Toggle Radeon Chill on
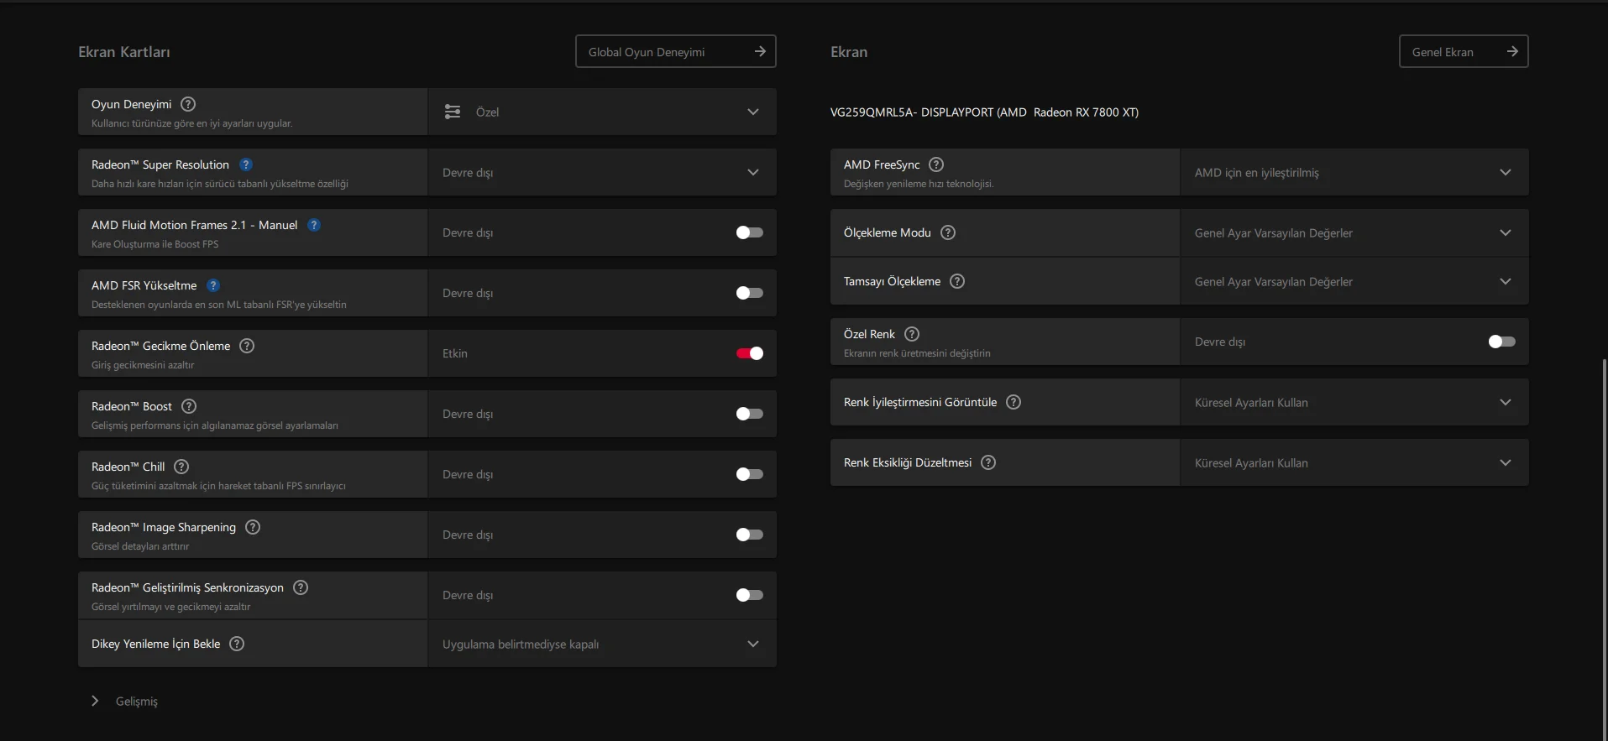The width and height of the screenshot is (1608, 741). (750, 474)
